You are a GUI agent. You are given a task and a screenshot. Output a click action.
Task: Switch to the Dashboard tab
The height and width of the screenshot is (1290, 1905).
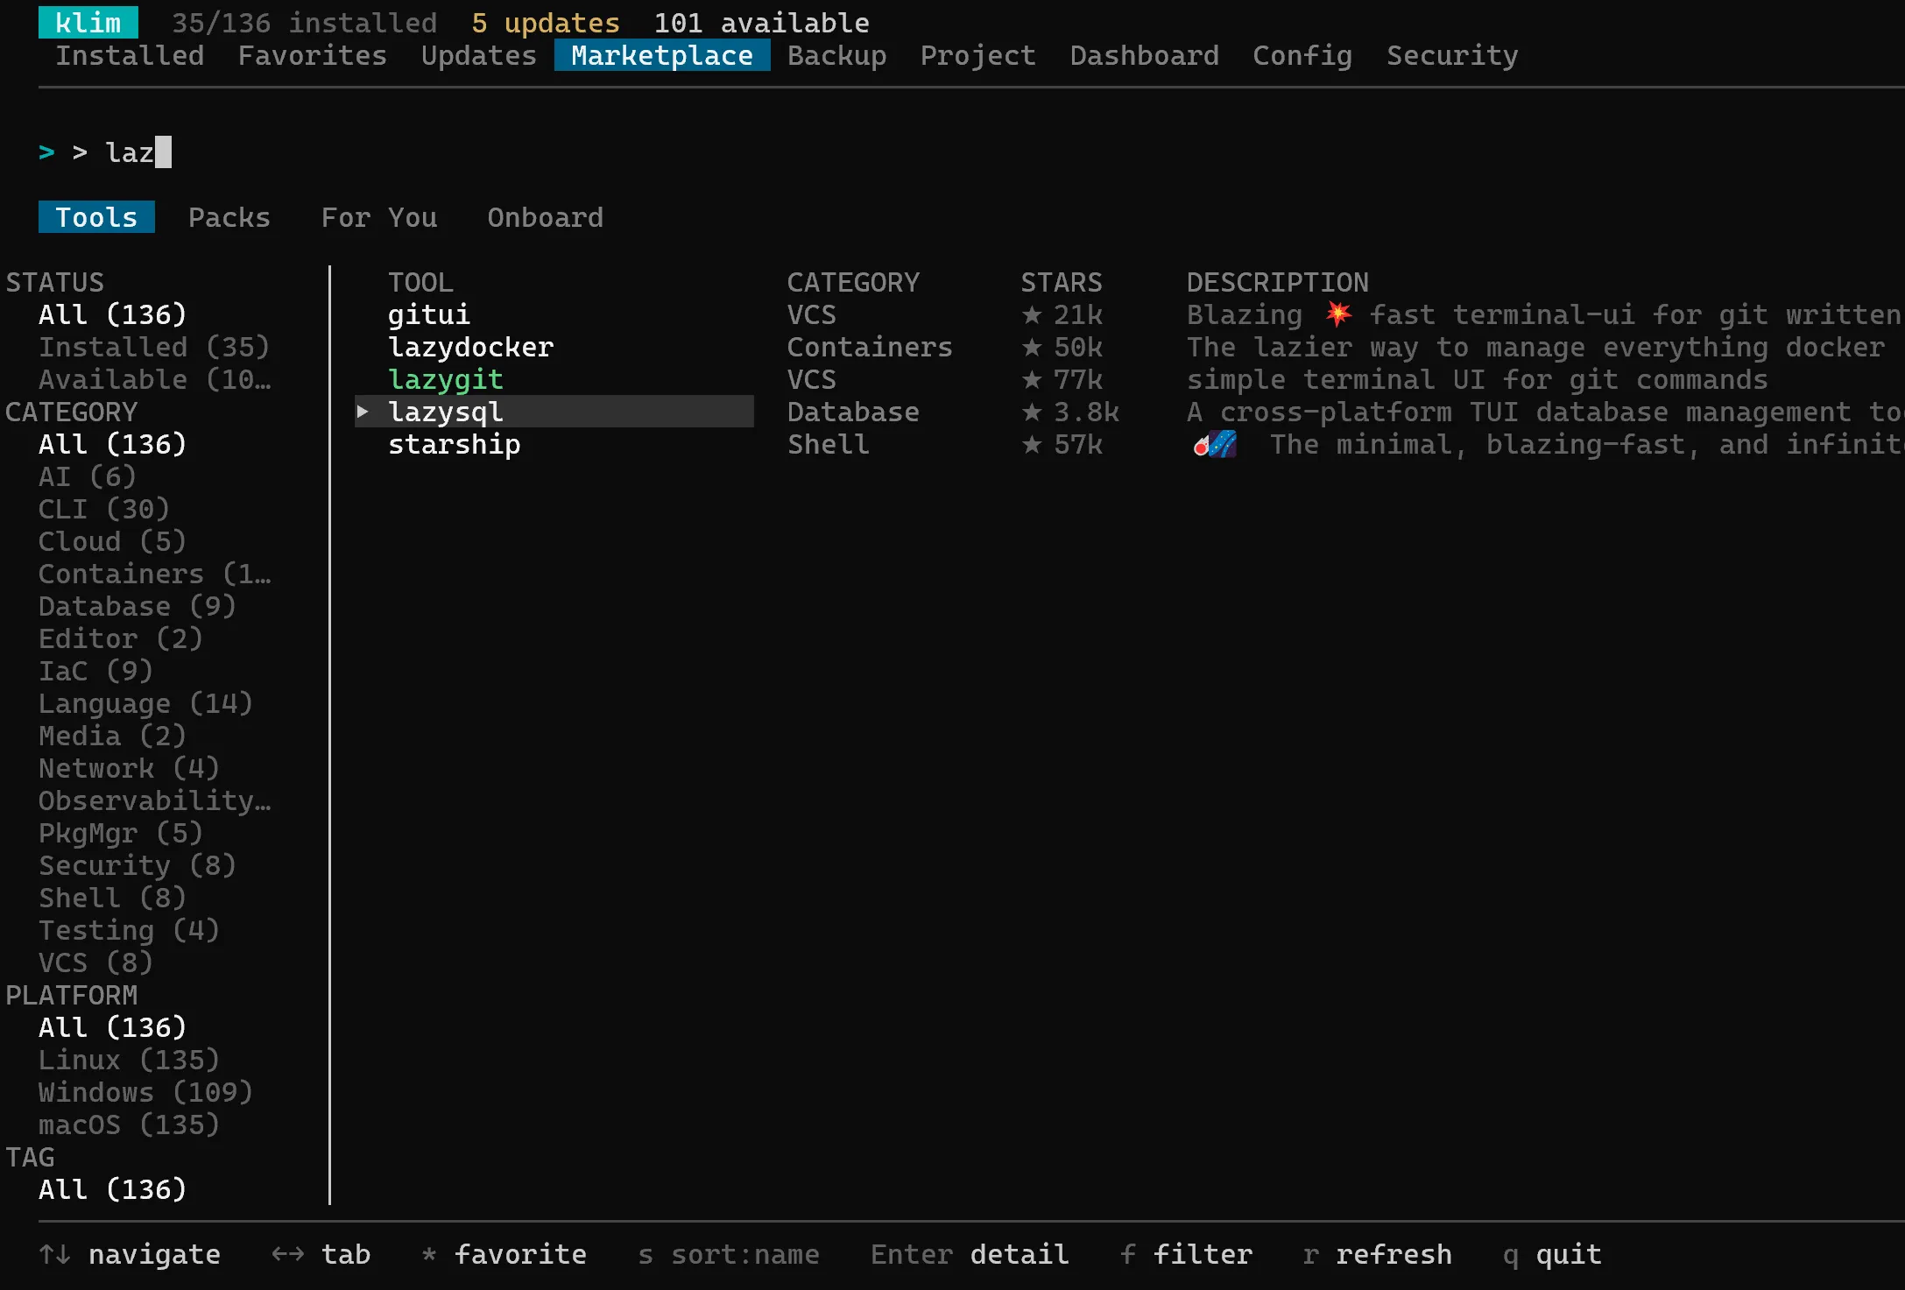(1145, 55)
